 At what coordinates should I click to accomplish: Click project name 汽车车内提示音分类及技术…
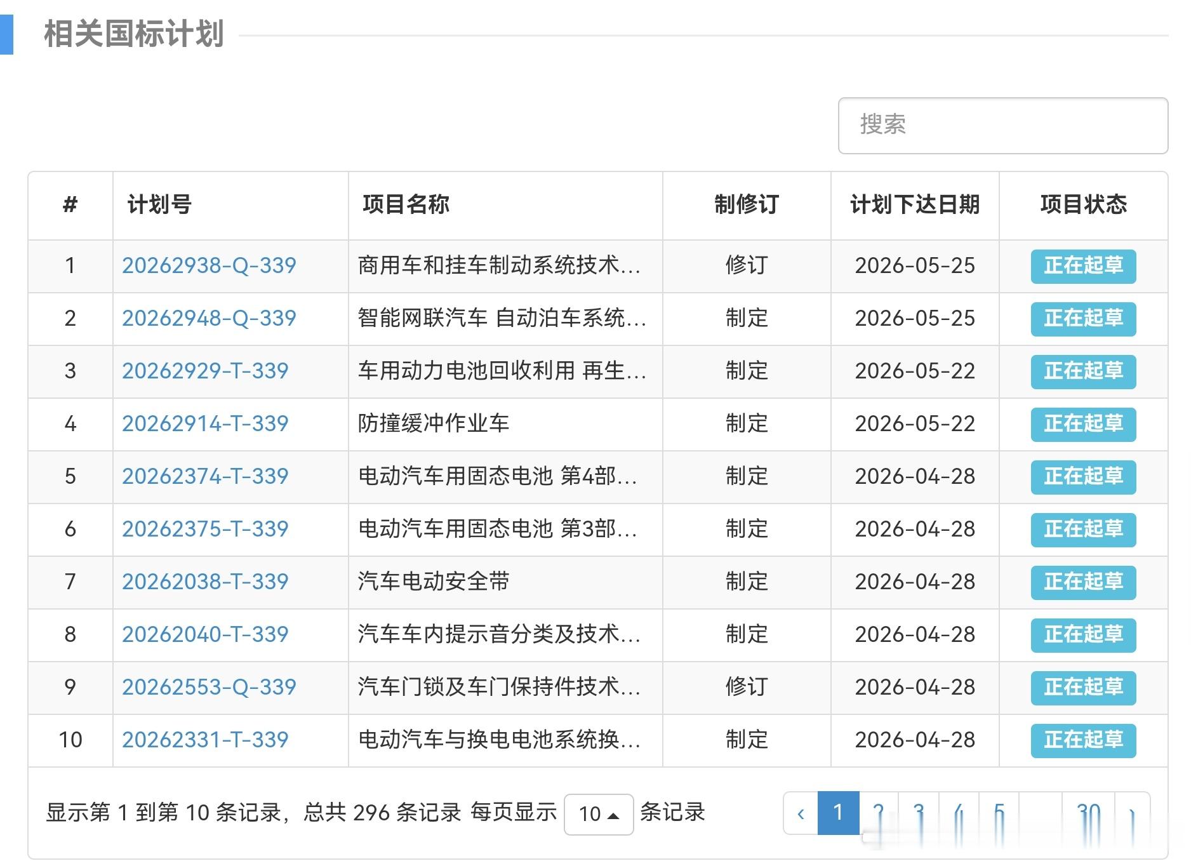coord(499,634)
